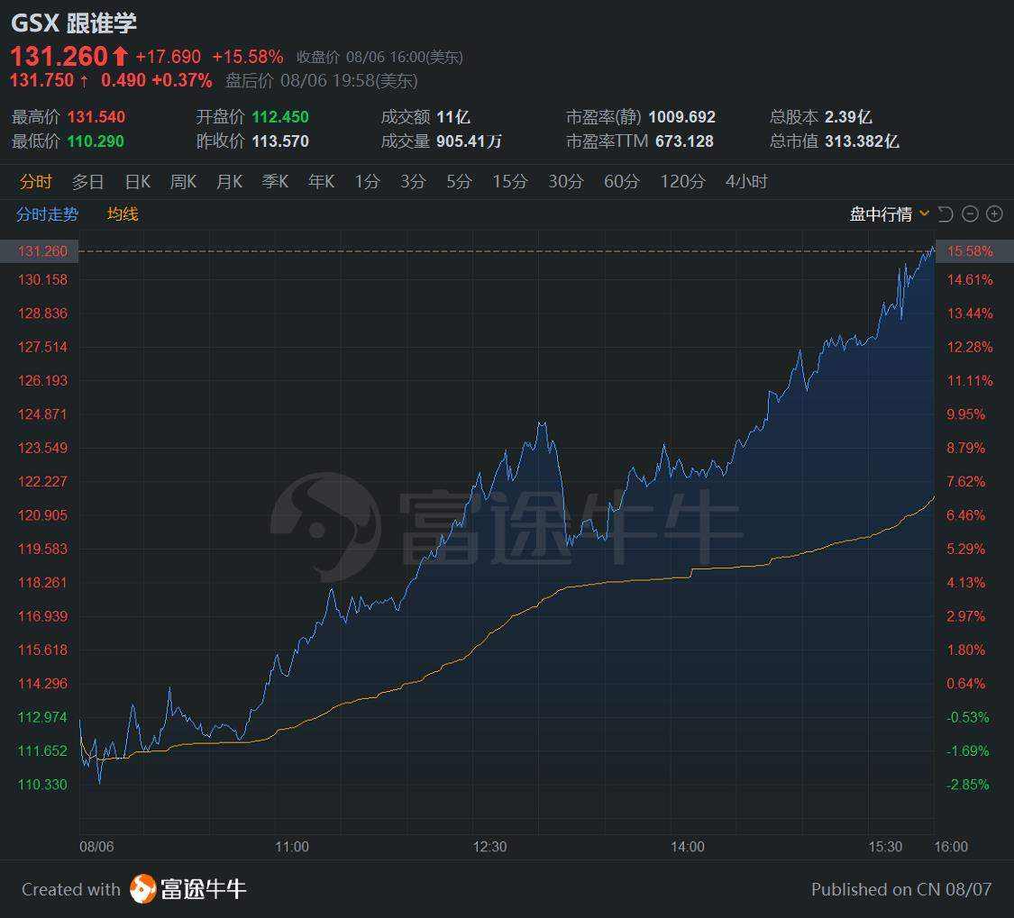Click the 14:00 time axis label
This screenshot has height=918, width=1014.
point(688,846)
